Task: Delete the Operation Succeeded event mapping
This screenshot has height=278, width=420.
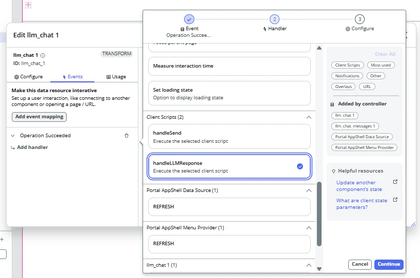Action: coord(127,136)
